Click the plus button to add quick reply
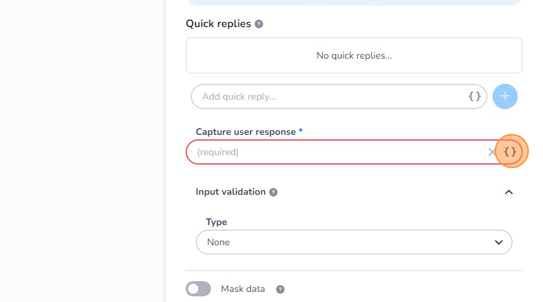Image resolution: width=543 pixels, height=302 pixels. point(504,96)
